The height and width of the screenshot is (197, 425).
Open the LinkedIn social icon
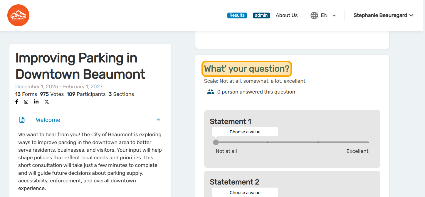(36, 102)
